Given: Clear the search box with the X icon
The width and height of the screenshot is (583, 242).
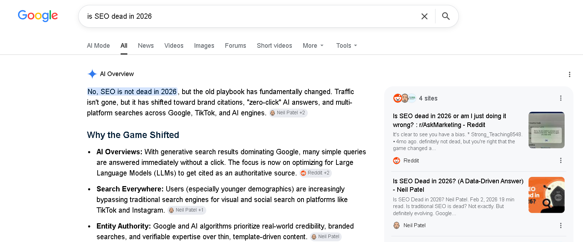Looking at the screenshot, I should (x=425, y=16).
